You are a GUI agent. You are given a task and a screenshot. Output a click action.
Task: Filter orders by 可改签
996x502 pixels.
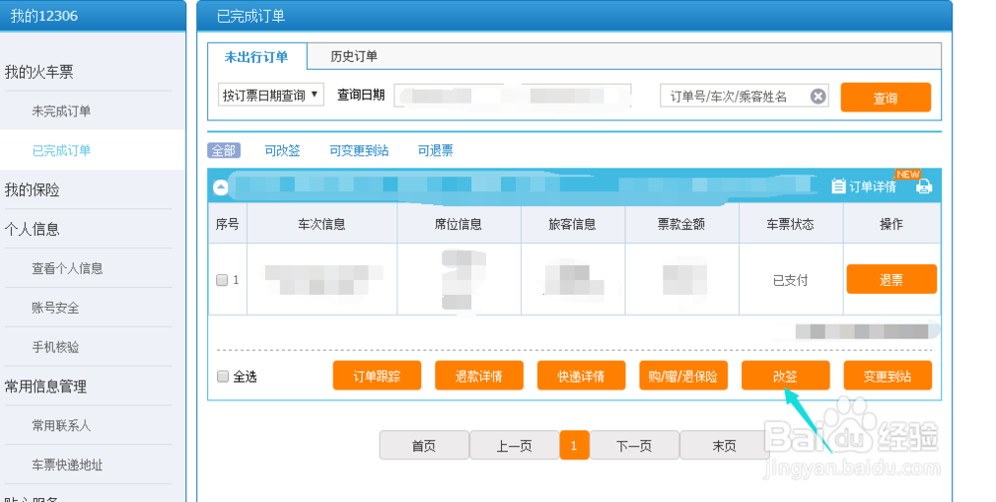click(x=282, y=150)
